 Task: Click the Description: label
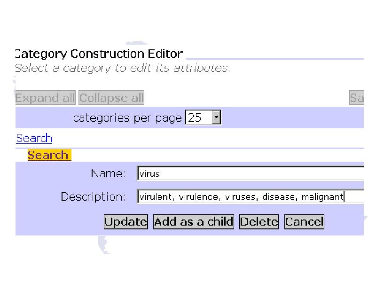tap(94, 197)
